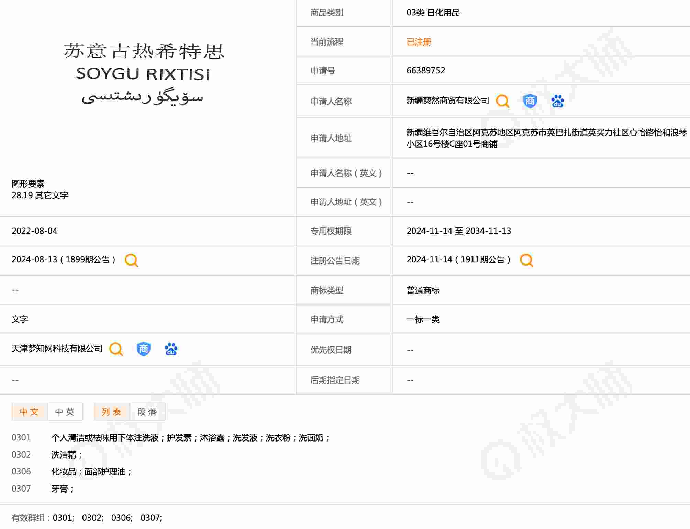
Task: Switch goods language to 中文
Action: [29, 412]
